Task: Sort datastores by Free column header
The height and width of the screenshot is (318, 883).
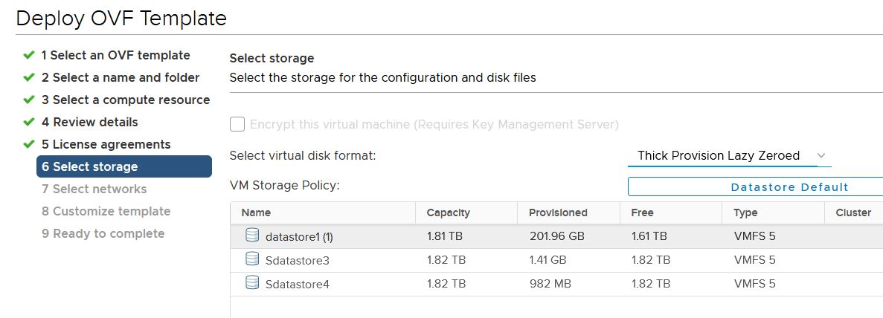Action: (x=642, y=212)
